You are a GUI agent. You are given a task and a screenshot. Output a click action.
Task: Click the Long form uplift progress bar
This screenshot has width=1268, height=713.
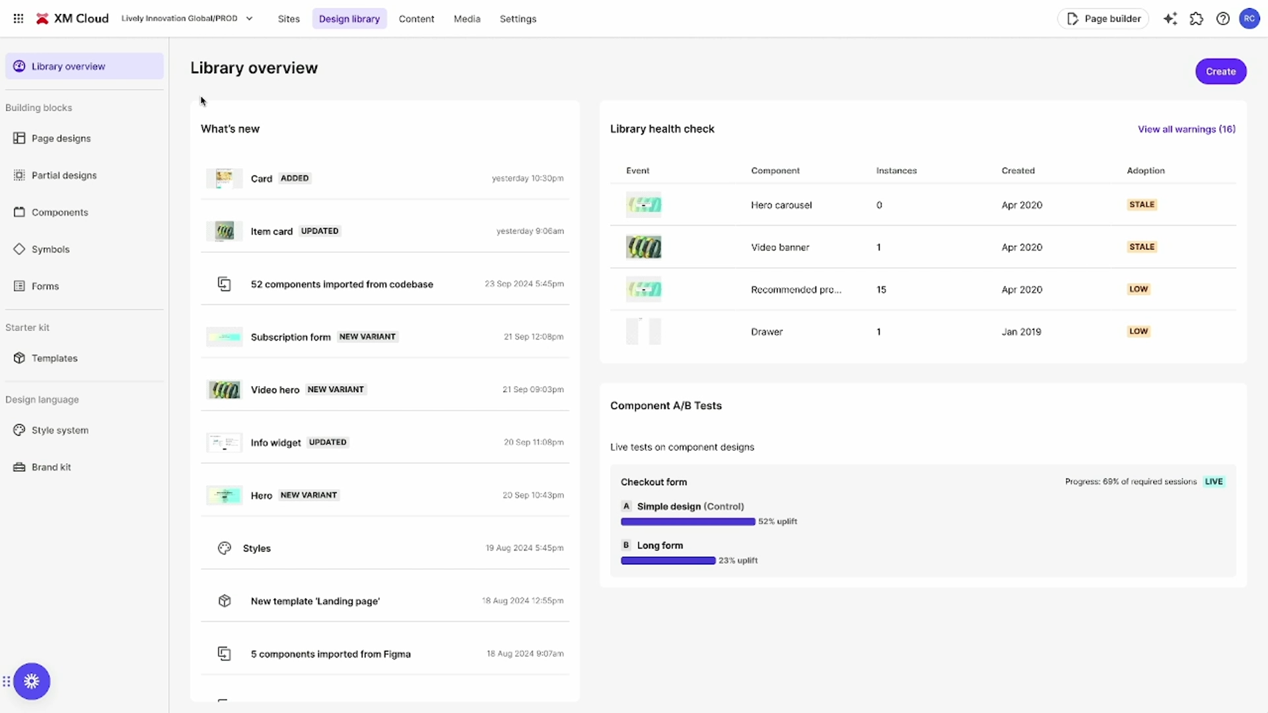click(x=668, y=560)
